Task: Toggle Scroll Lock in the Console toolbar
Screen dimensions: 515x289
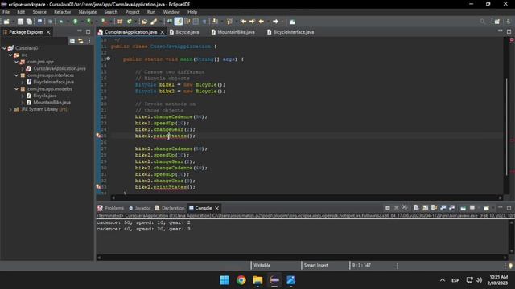Action: pyautogui.click(x=426, y=208)
